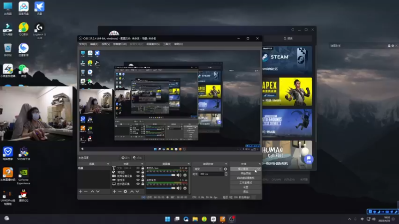Click the 启动虚拟摄像机 virtual camera button
The height and width of the screenshot is (224, 399).
(x=246, y=178)
